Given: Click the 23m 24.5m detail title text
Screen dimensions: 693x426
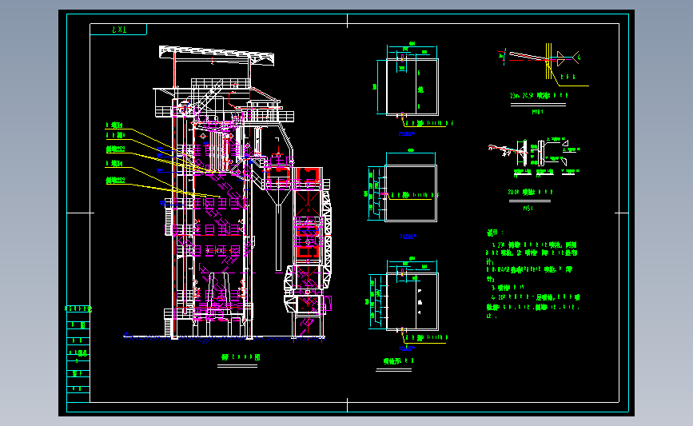Looking at the screenshot, I should tap(538, 95).
